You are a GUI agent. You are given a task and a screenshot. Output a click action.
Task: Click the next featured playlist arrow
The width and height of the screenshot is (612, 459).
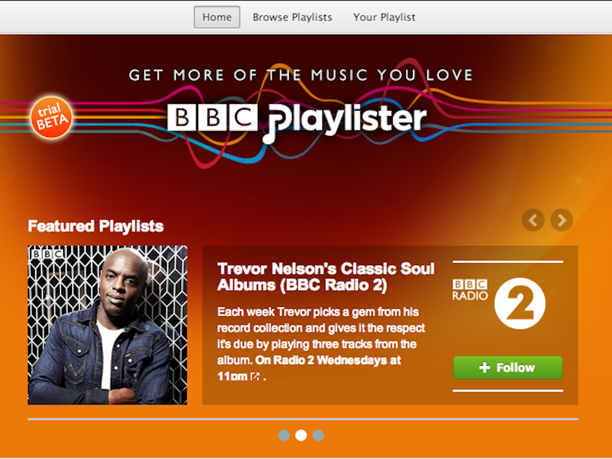[562, 220]
